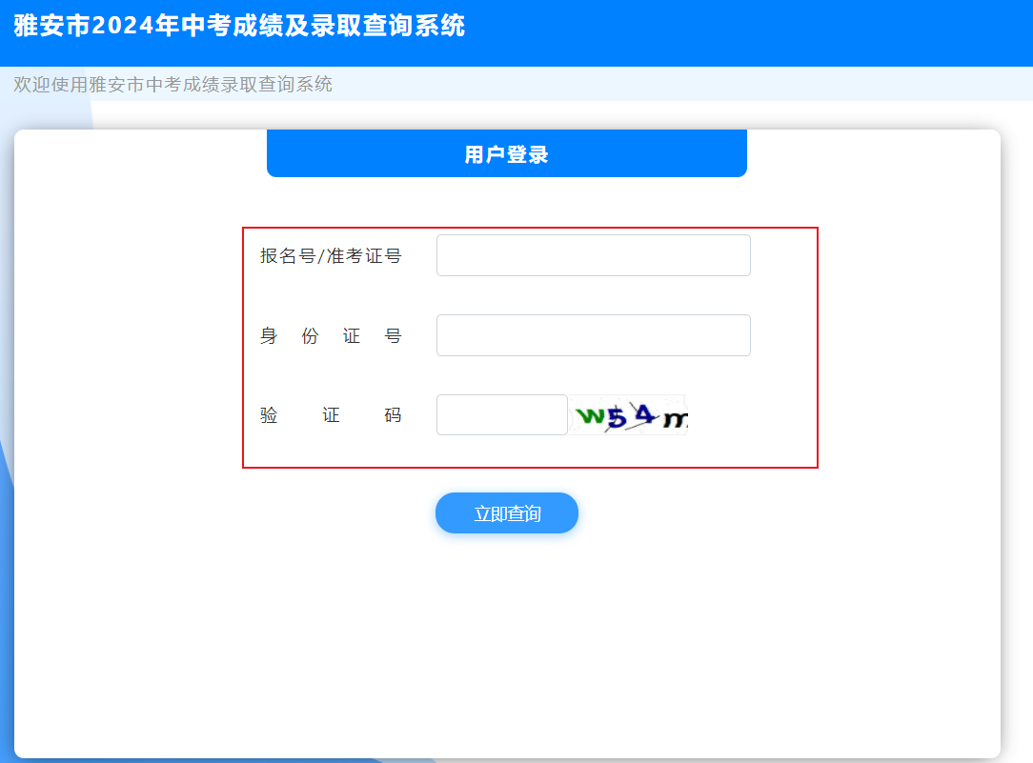The height and width of the screenshot is (763, 1033).
Task: Click the 证 character in the 身份证号 label
Action: [x=352, y=336]
